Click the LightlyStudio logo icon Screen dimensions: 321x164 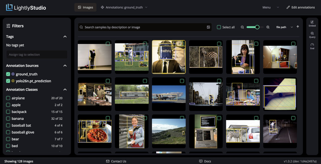coord(9,8)
